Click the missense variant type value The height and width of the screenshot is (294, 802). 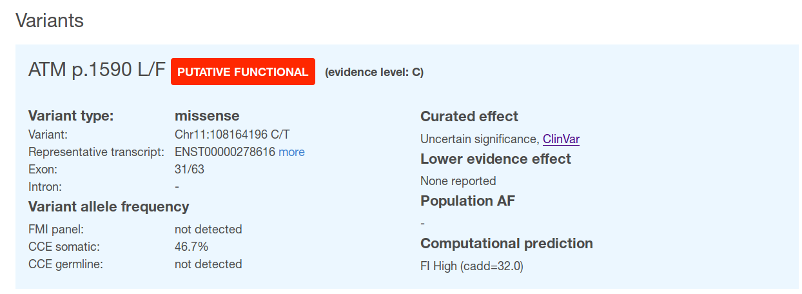tap(207, 116)
